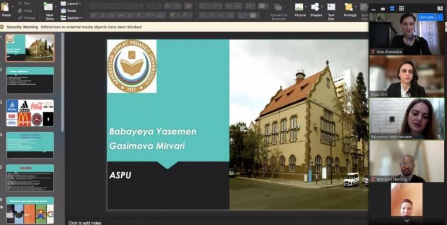Click the Zoom panel exit-minimized-view icon
The image size is (447, 225).
pyautogui.click(x=440, y=8)
